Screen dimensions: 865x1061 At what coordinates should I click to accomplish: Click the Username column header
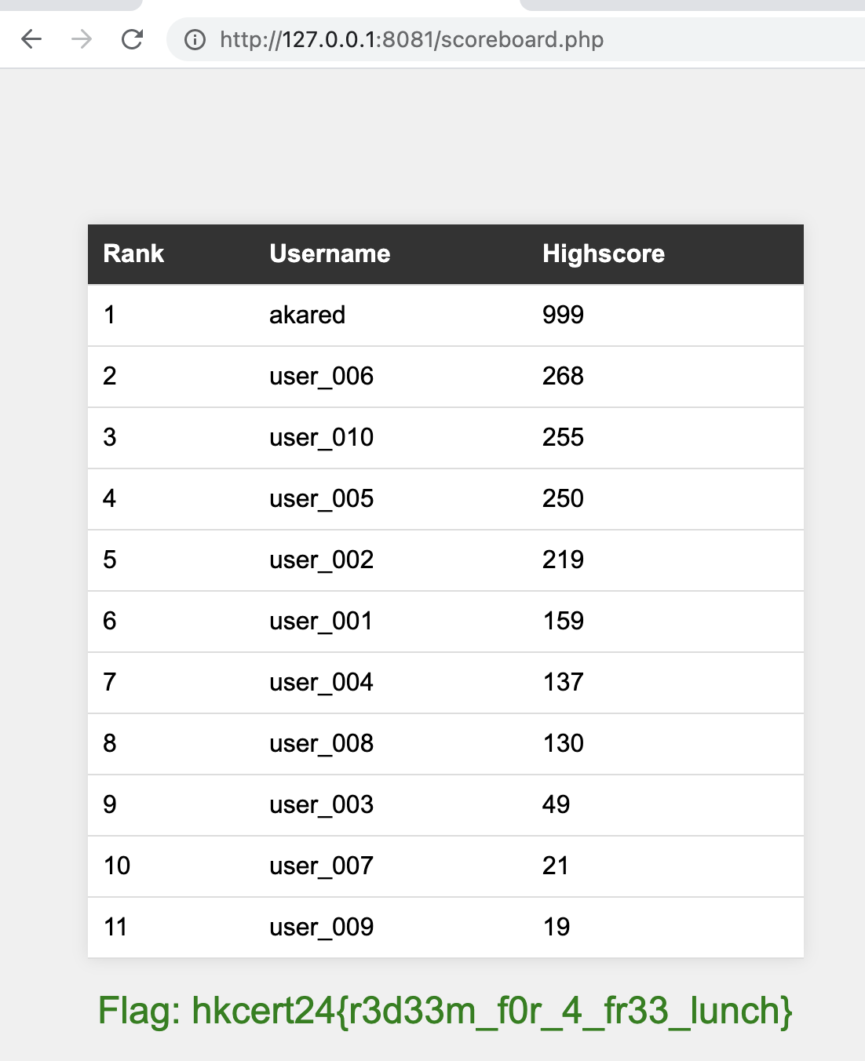(x=330, y=253)
